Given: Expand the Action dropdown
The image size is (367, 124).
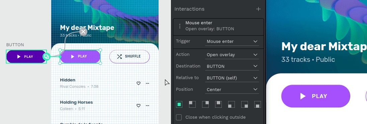Looking at the screenshot, I should (232, 55).
